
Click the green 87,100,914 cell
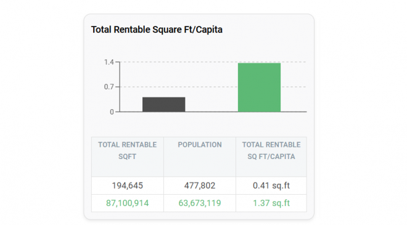(128, 203)
